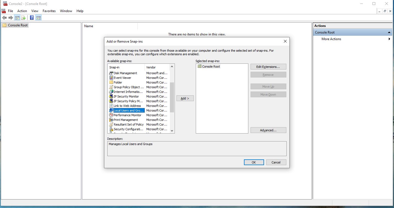Toggle the Show/Hide Console Tree toolbar icon
This screenshot has width=394, height=208.
click(x=17, y=18)
